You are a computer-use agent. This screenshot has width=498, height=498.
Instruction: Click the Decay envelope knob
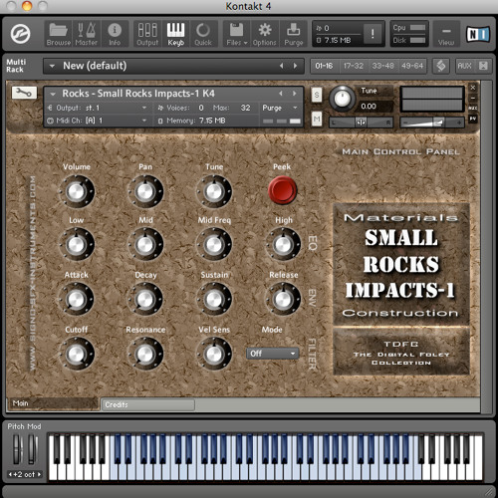coord(145,299)
